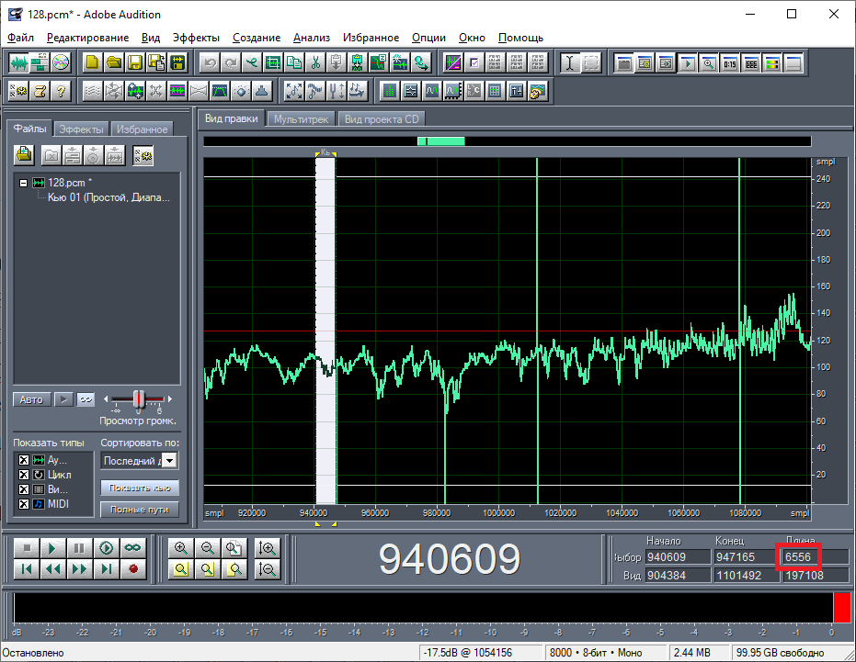The height and width of the screenshot is (662, 856).
Task: Zoom to selection with yellow magnifier
Action: point(181,569)
